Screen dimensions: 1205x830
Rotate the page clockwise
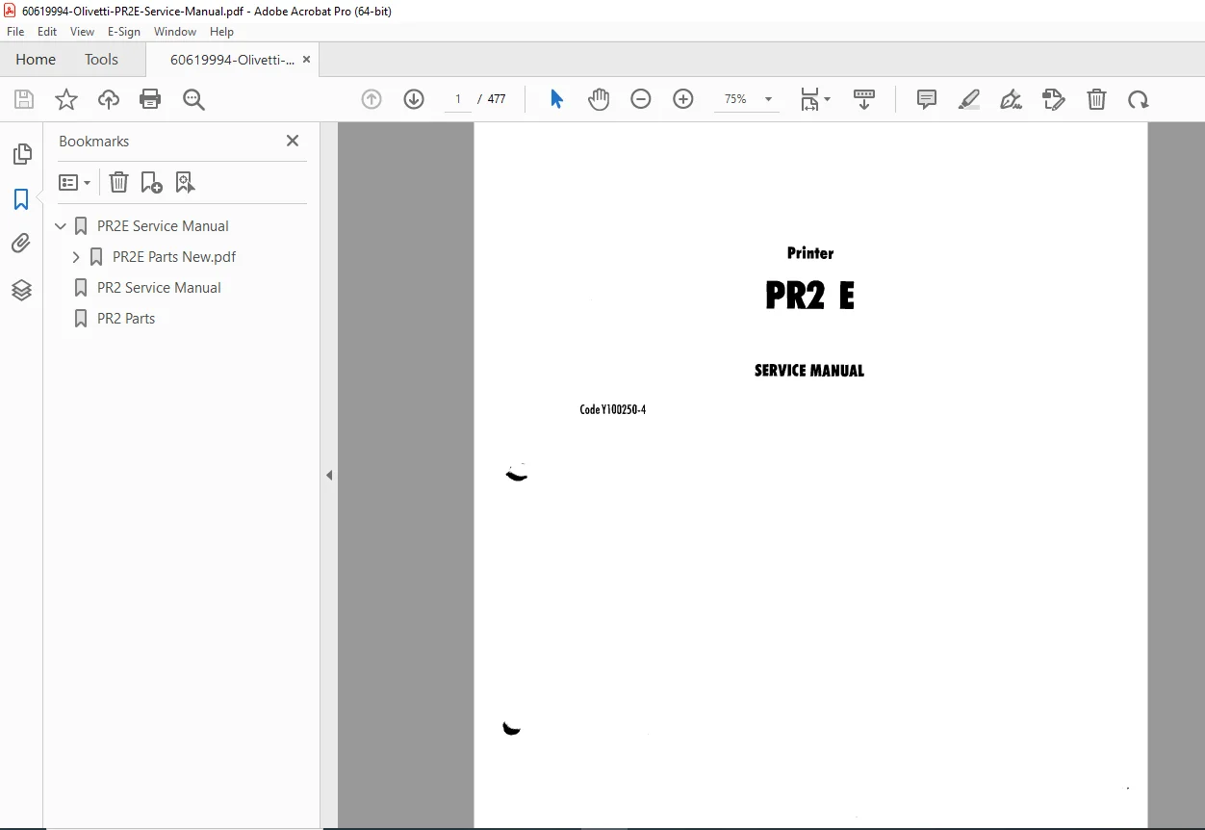pyautogui.click(x=1139, y=99)
